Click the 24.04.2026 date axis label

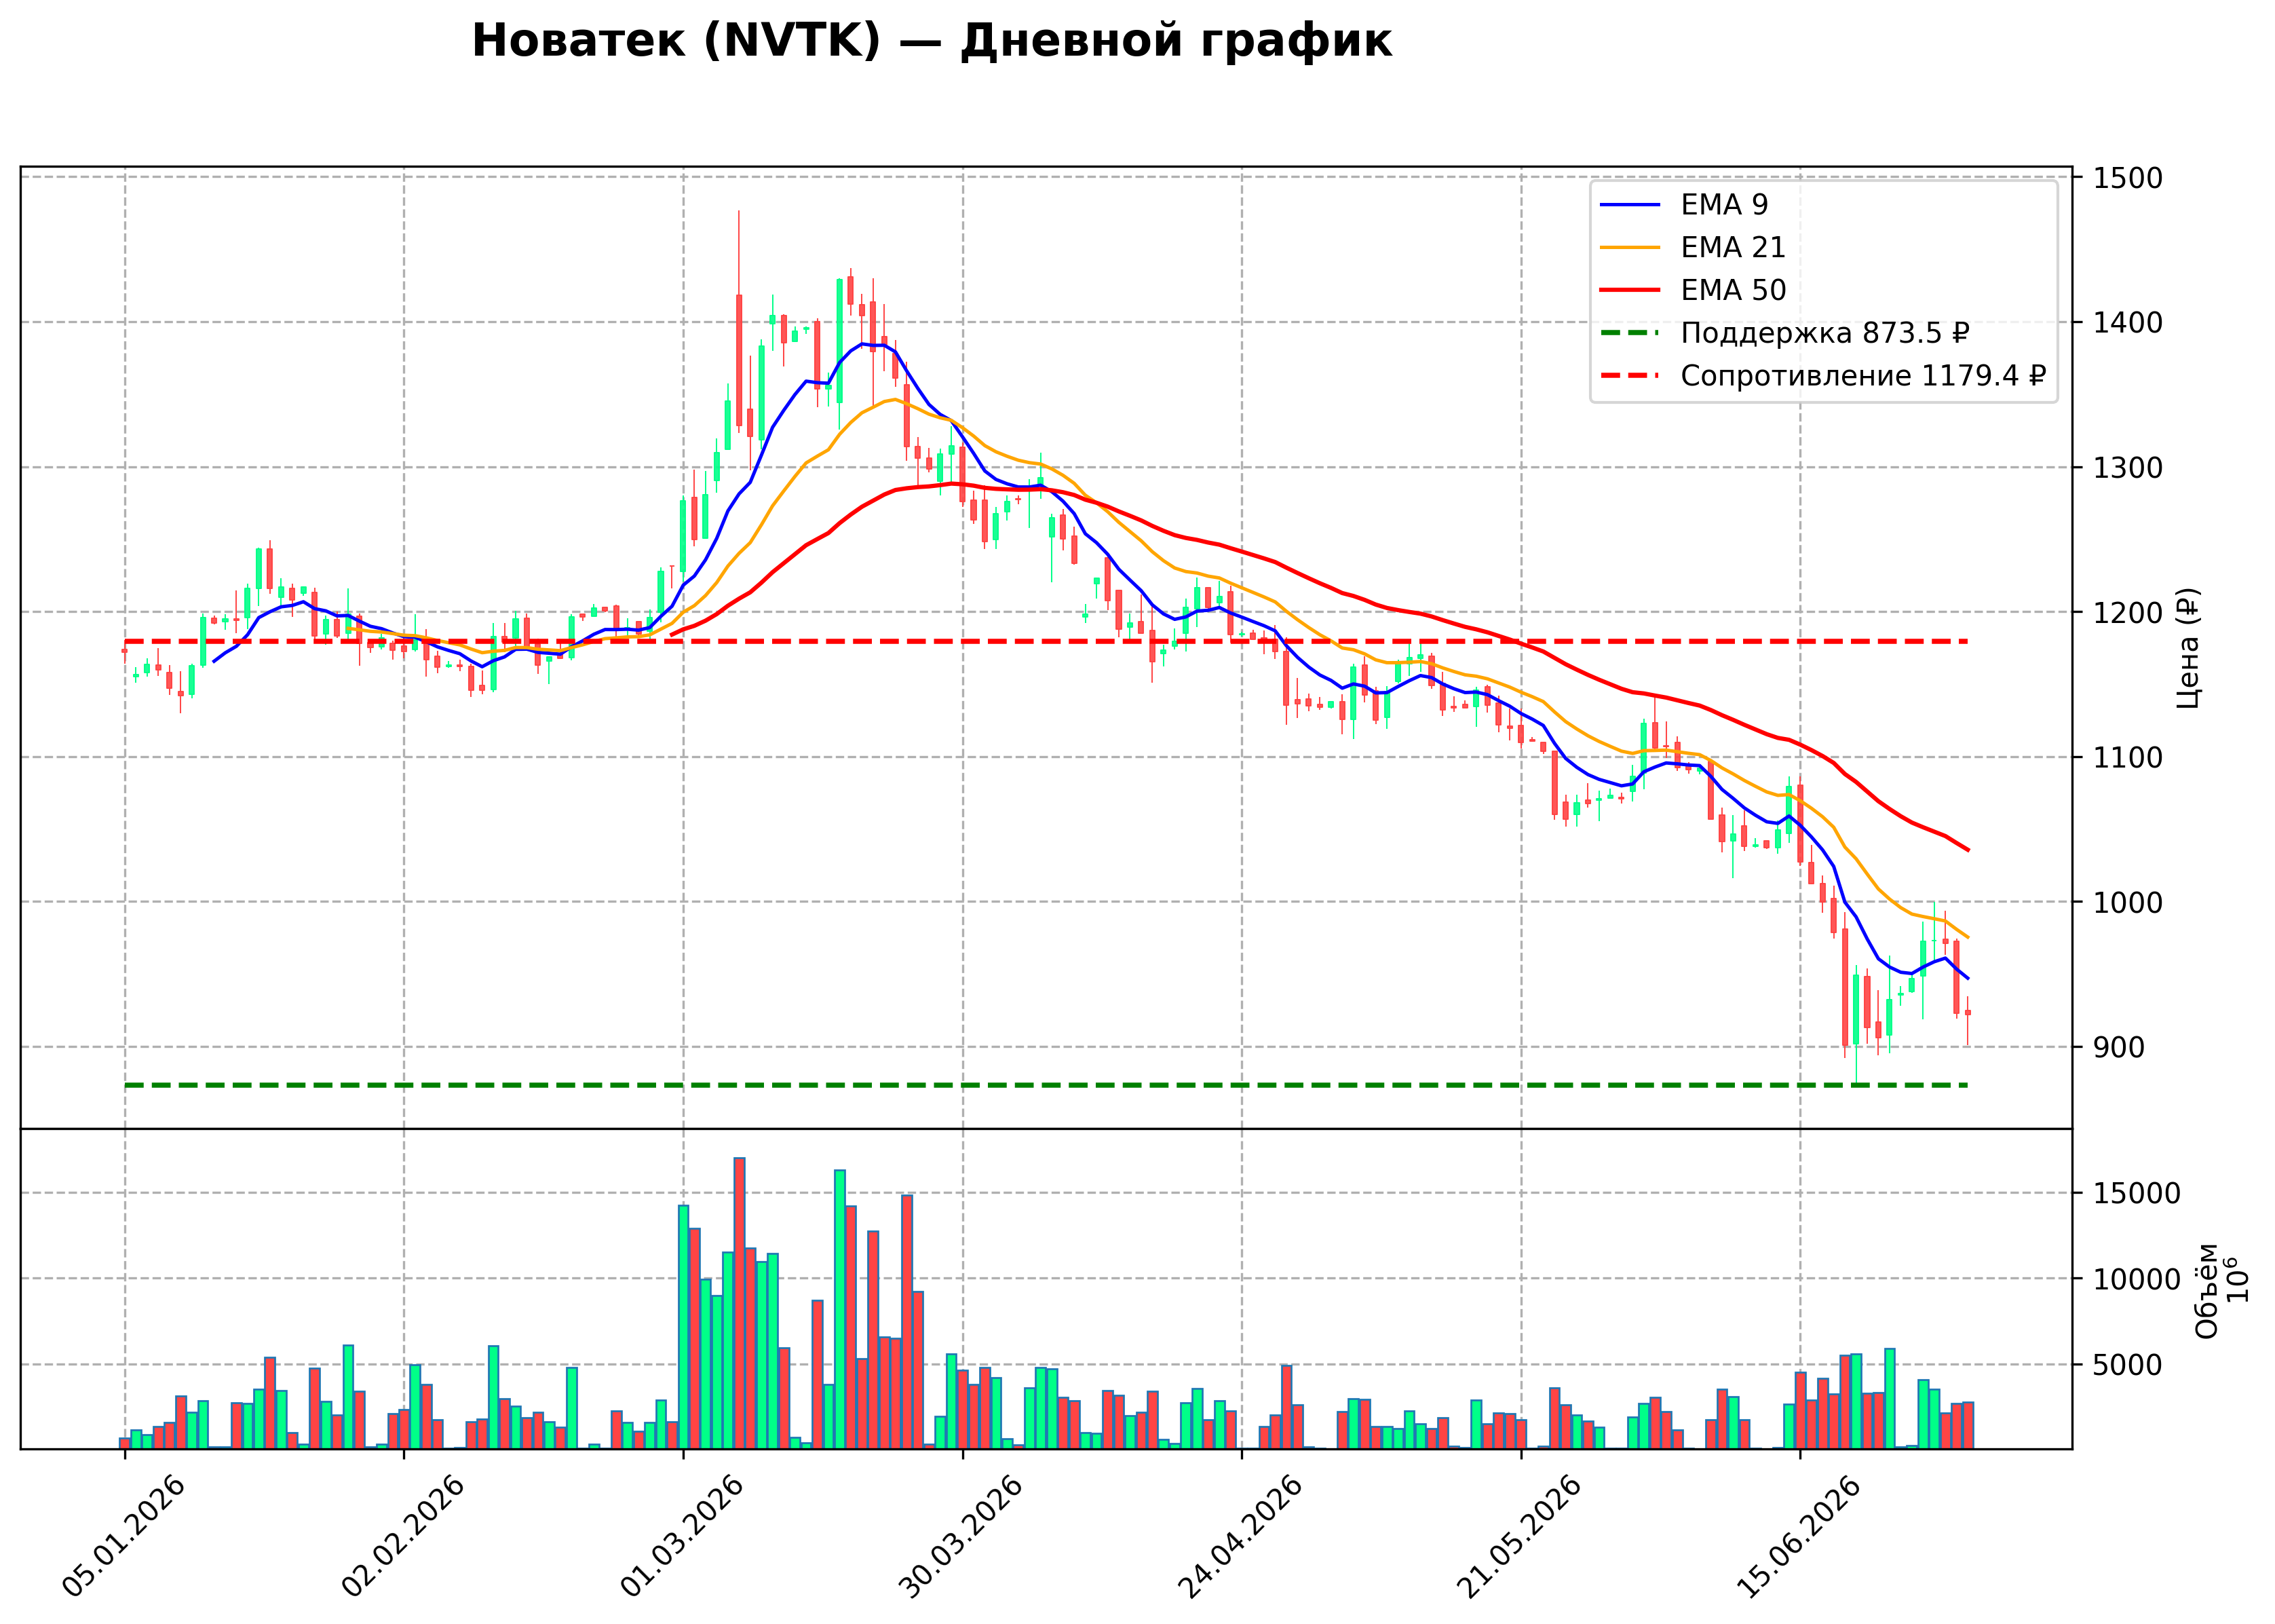tap(1242, 1536)
